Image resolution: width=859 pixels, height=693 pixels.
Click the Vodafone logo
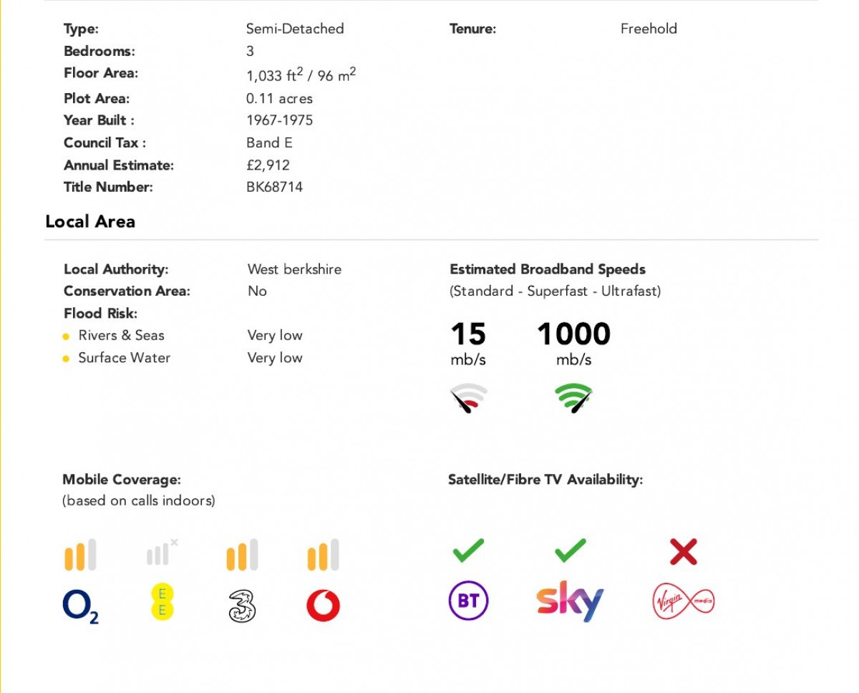(x=324, y=606)
